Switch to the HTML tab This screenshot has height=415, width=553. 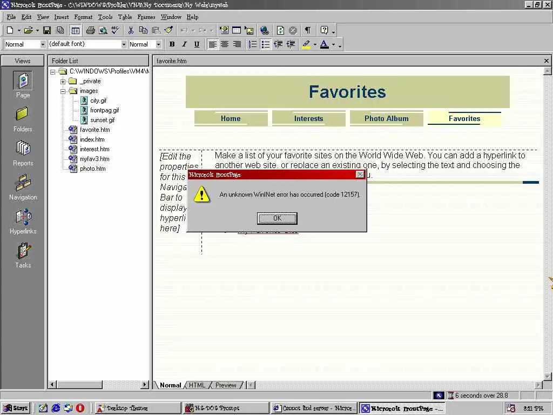pos(197,385)
